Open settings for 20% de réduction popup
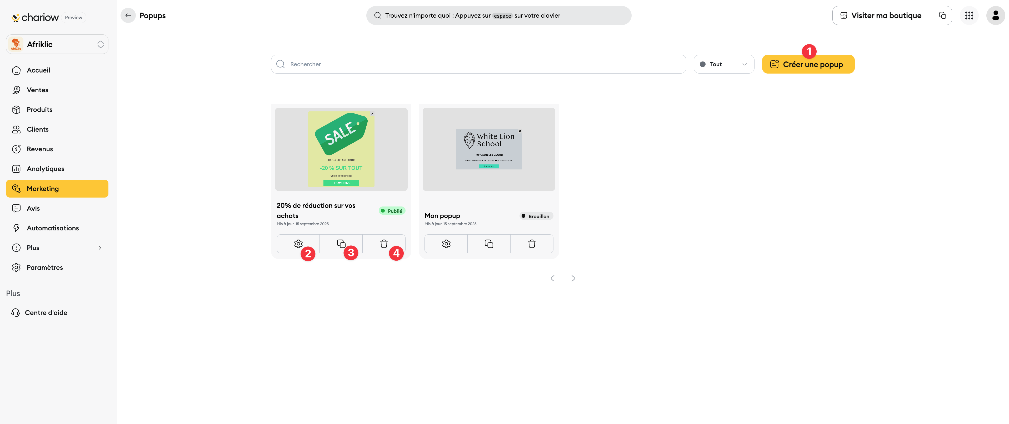1009x424 pixels. 298,244
